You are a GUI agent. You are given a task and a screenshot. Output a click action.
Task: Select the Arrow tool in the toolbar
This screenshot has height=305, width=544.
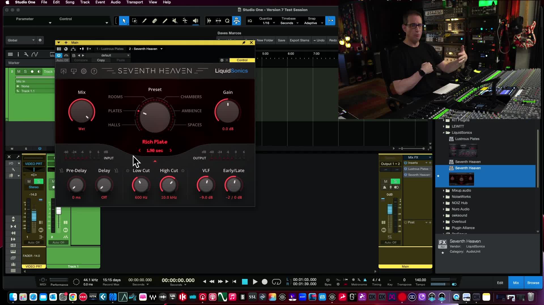click(x=124, y=21)
